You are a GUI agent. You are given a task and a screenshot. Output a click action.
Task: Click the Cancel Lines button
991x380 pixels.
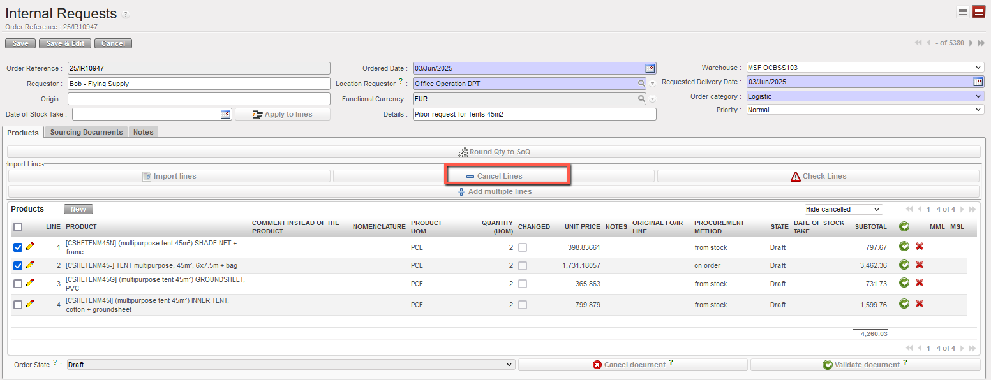point(494,176)
